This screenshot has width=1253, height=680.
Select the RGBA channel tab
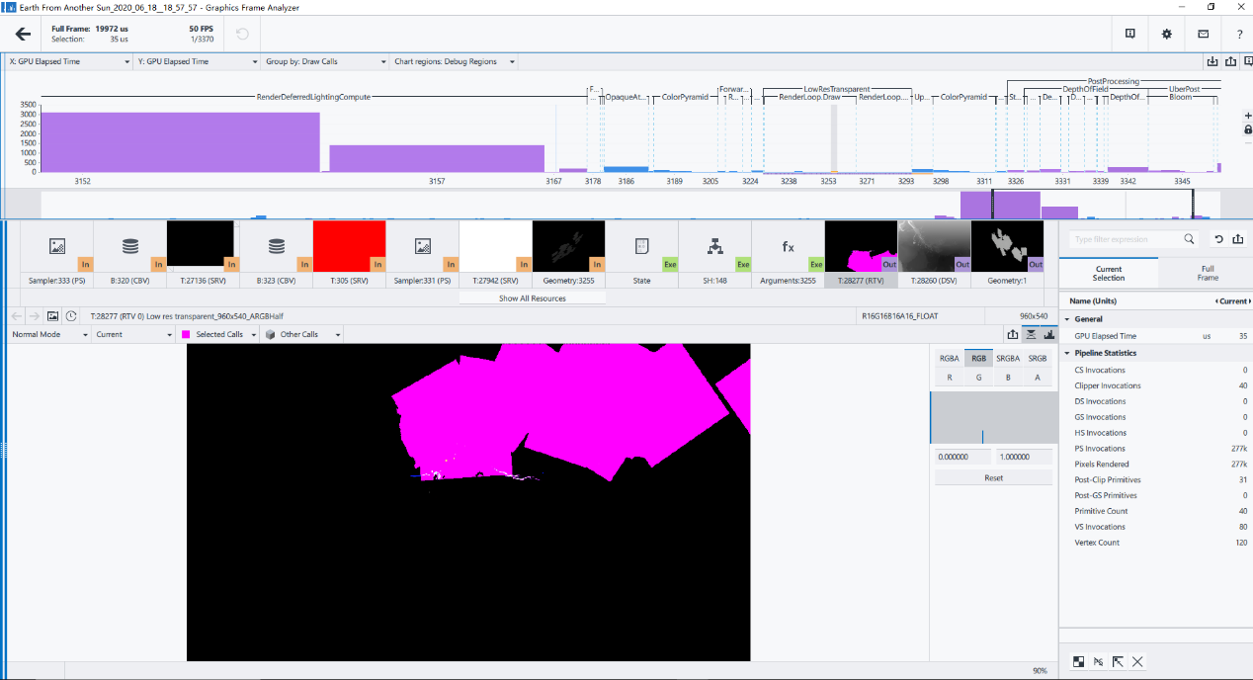pyautogui.click(x=949, y=358)
